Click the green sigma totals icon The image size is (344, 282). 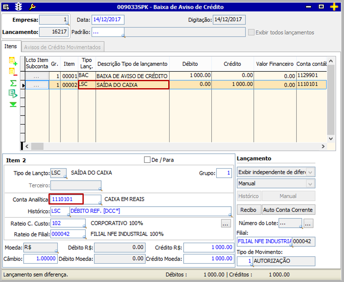click(13, 83)
